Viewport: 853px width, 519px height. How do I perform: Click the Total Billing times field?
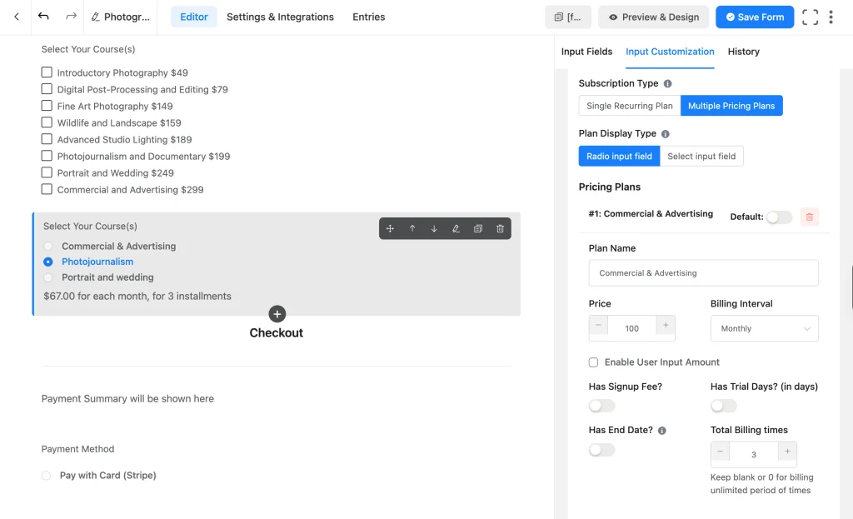753,455
